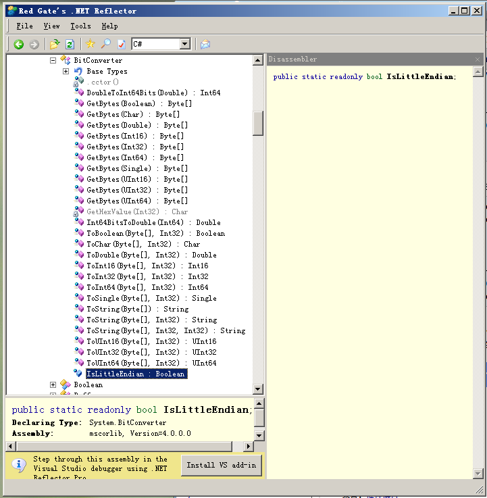Select GetBytes(Double) method
Viewport: 487px width, 498px height.
click(x=137, y=125)
